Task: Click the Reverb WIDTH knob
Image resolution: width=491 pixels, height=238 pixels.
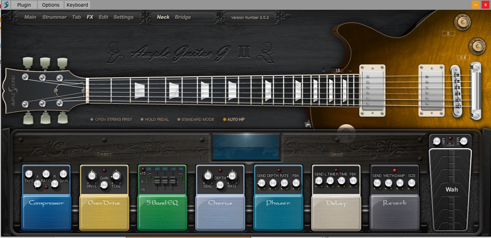Action: tap(389, 183)
